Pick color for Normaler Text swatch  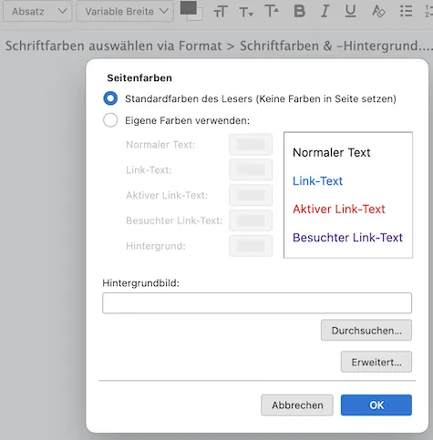coord(251,145)
